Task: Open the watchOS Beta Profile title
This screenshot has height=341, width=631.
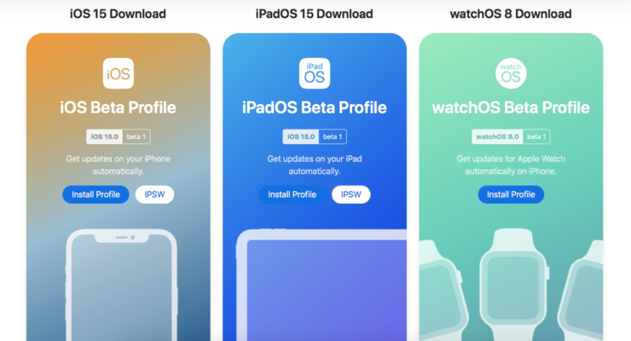Action: (511, 107)
